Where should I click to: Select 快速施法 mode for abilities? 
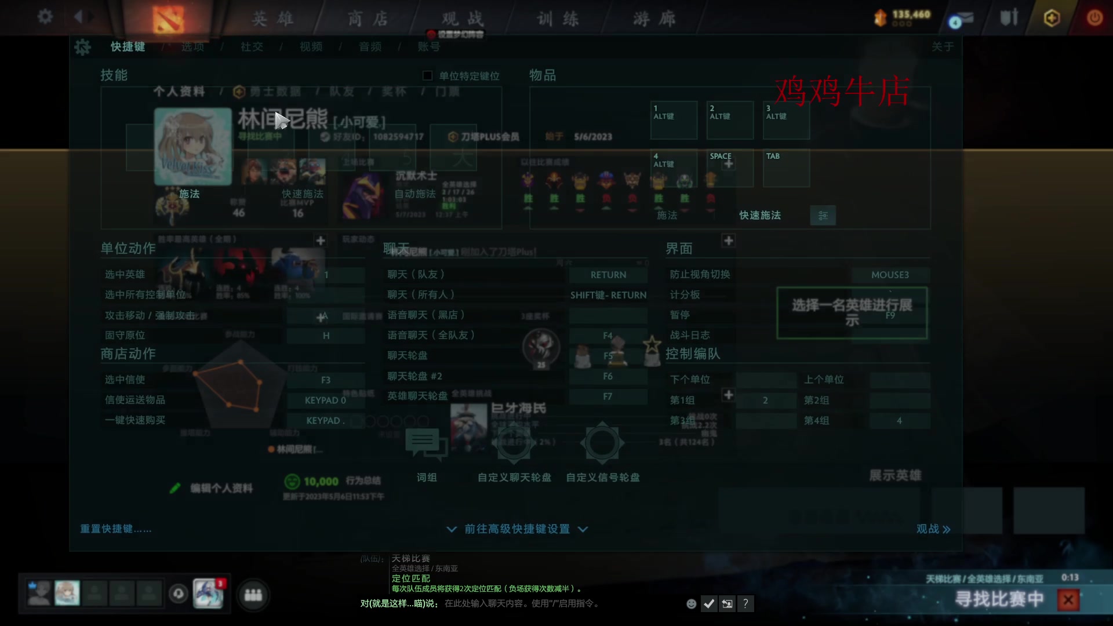[302, 194]
